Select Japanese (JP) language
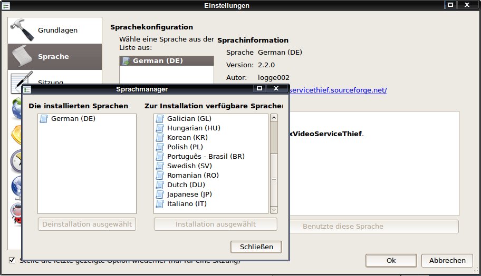This screenshot has height=276, width=481. [211, 195]
